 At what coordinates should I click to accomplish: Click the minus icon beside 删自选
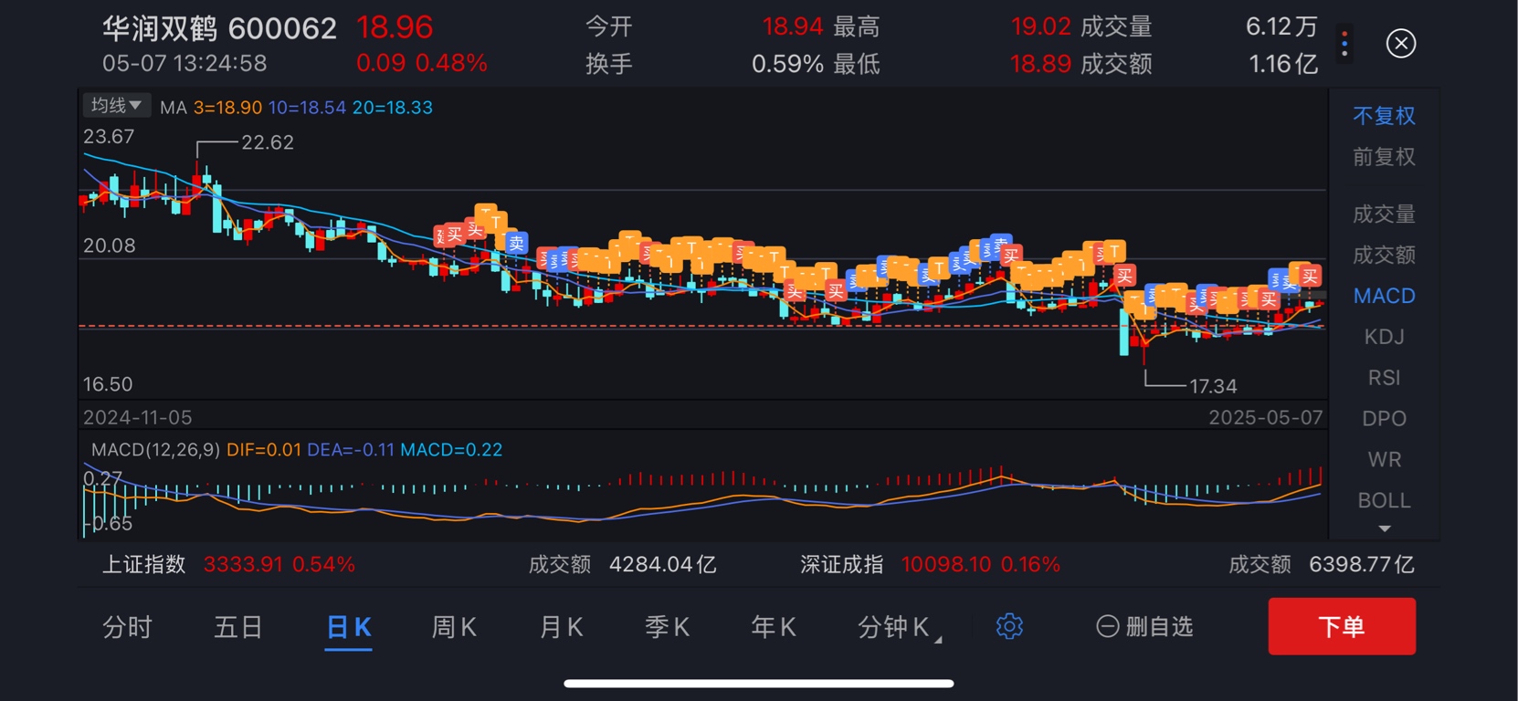1107,626
